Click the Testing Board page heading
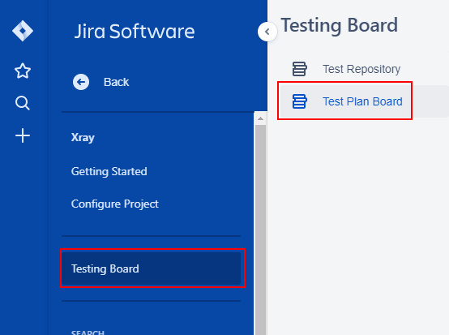The width and height of the screenshot is (449, 335). 340,25
